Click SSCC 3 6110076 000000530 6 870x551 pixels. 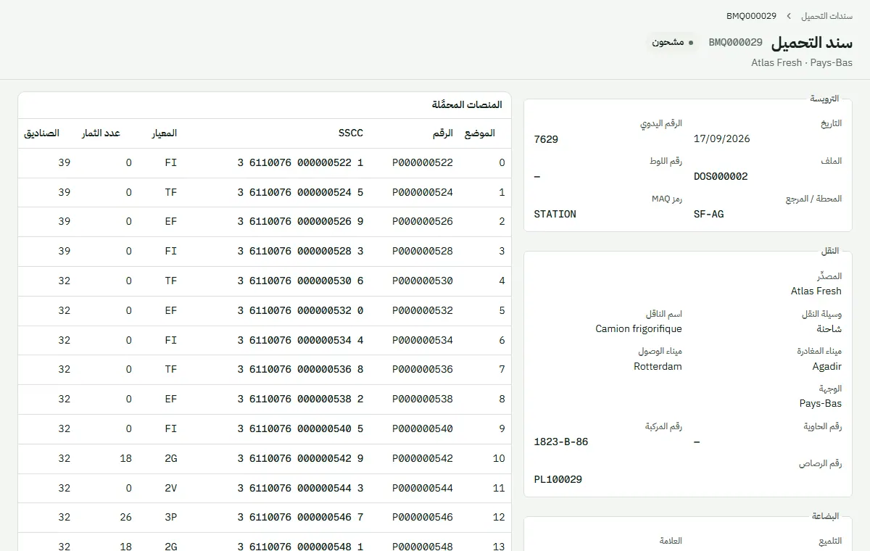click(x=300, y=281)
